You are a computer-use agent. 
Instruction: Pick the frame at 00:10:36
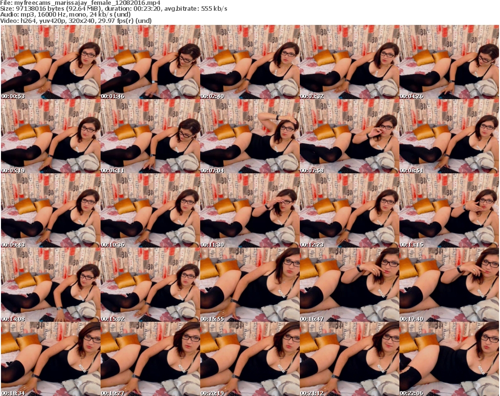pyautogui.click(x=150, y=210)
